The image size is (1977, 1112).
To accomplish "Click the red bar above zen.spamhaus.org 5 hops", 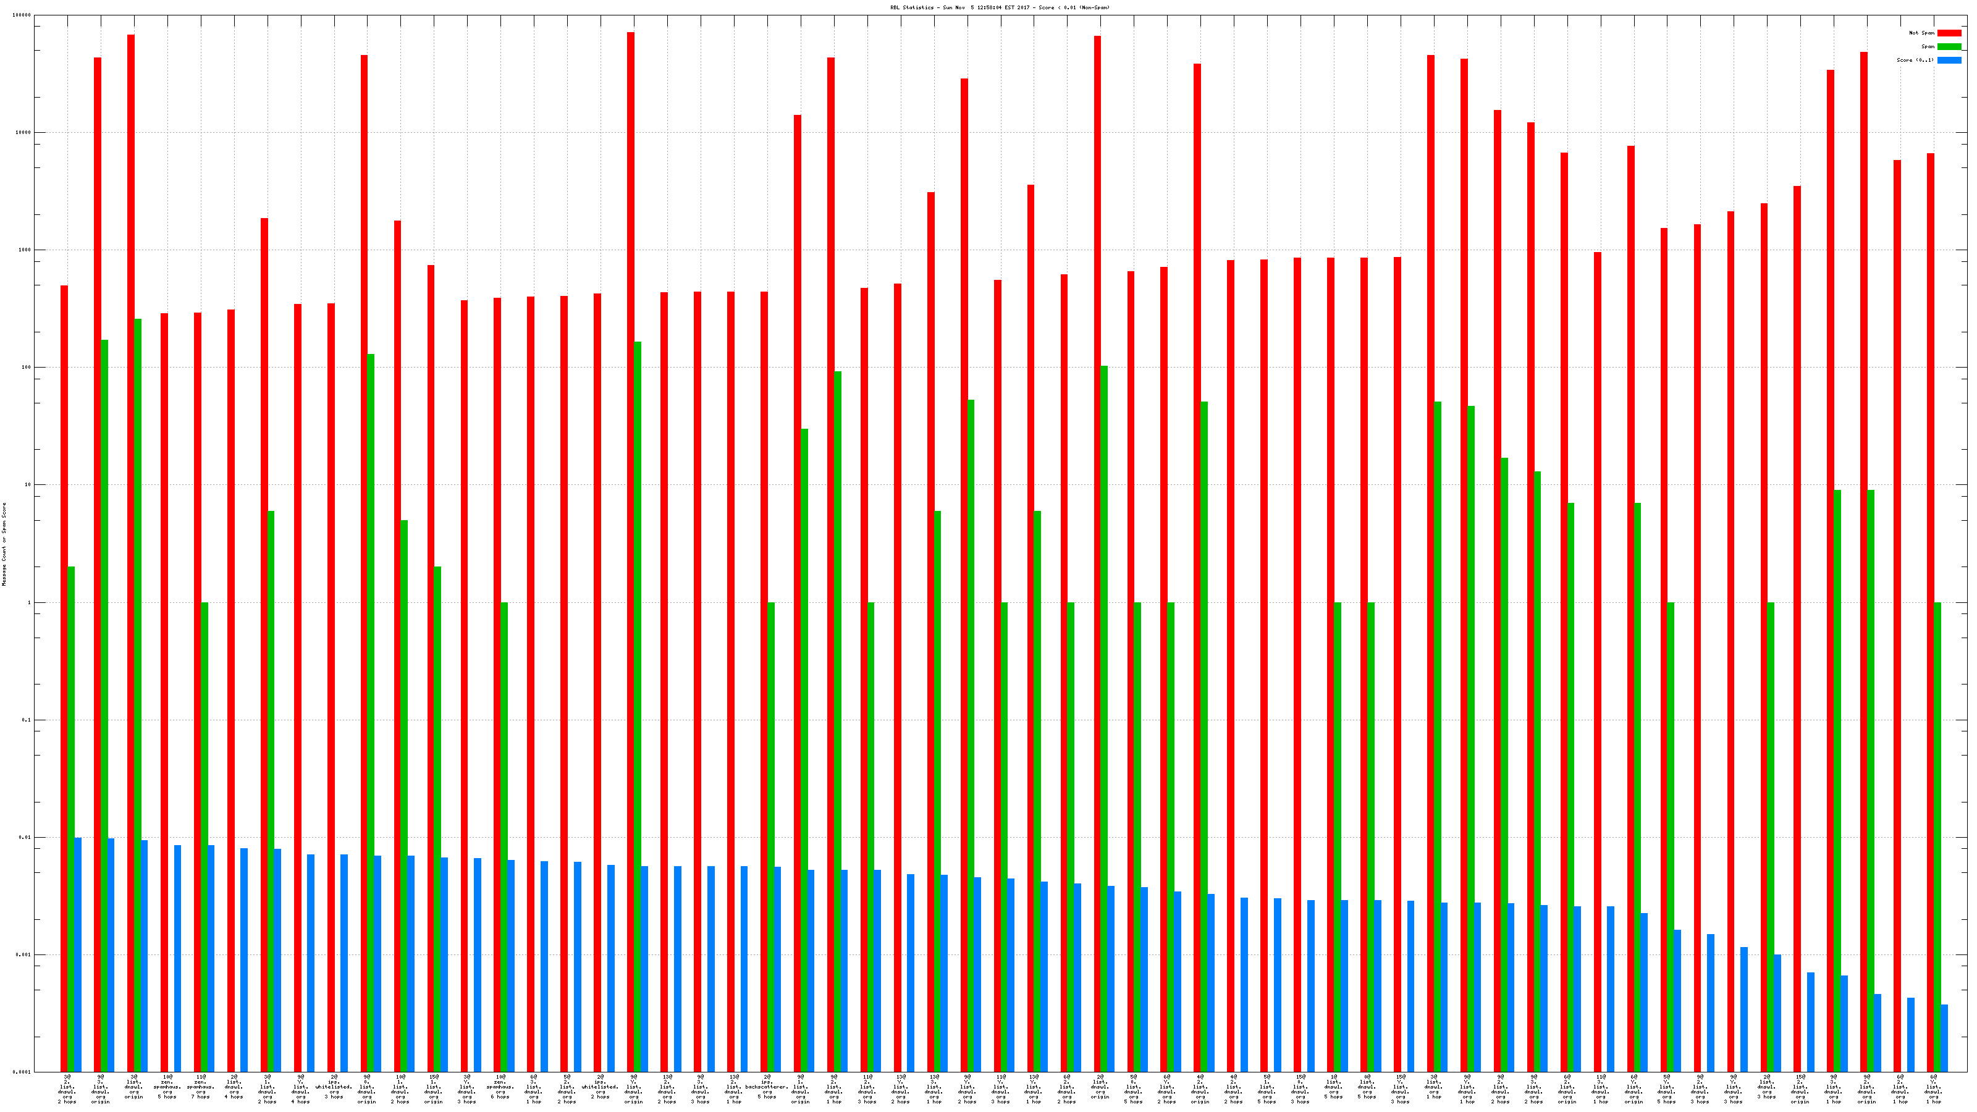I will [164, 692].
